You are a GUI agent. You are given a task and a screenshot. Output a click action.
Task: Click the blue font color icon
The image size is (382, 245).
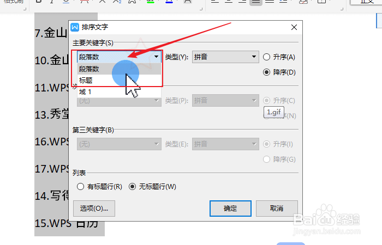tap(169, 2)
